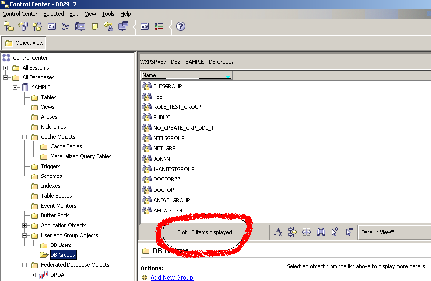Screen dimensions: 431x281
Task: Collapse the Cache Objects node
Action: (25, 137)
